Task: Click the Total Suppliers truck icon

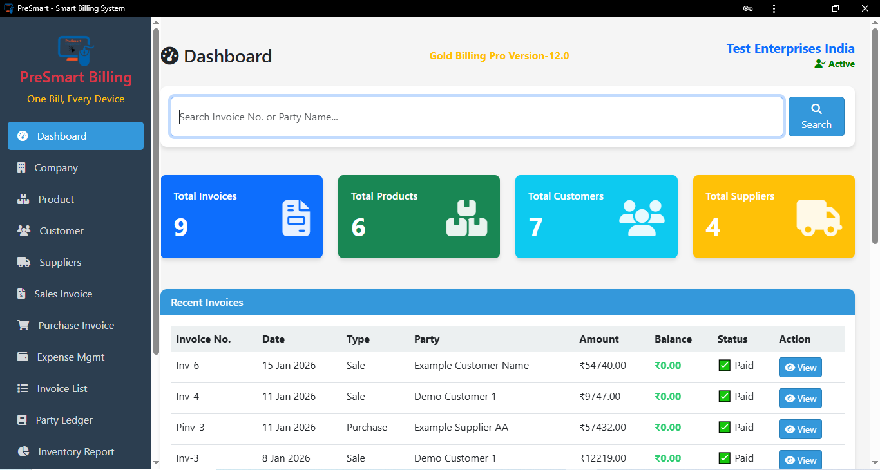Action: pyautogui.click(x=819, y=218)
